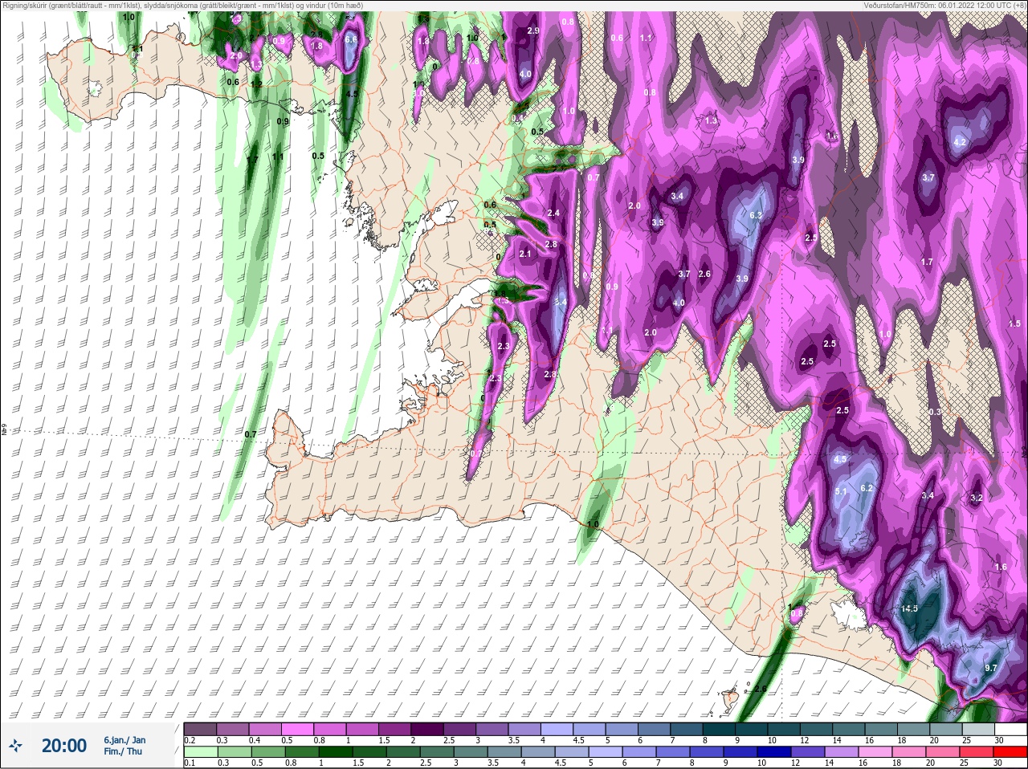Click the 'Fim./ Thu' weekday text
Screen dimensions: 1028x769
123,751
